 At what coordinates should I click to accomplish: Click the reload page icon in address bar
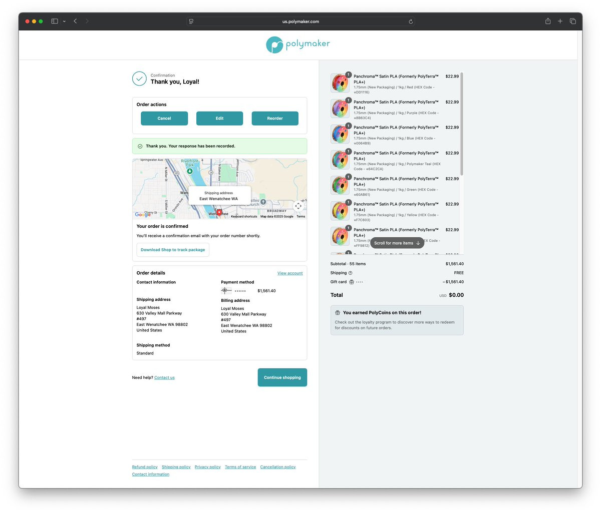pyautogui.click(x=411, y=22)
